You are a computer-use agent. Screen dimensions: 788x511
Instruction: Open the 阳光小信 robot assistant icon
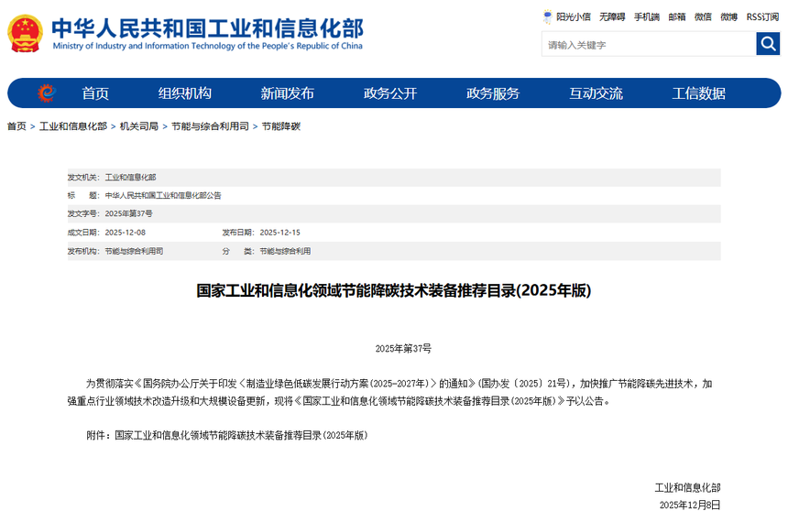coord(547,17)
